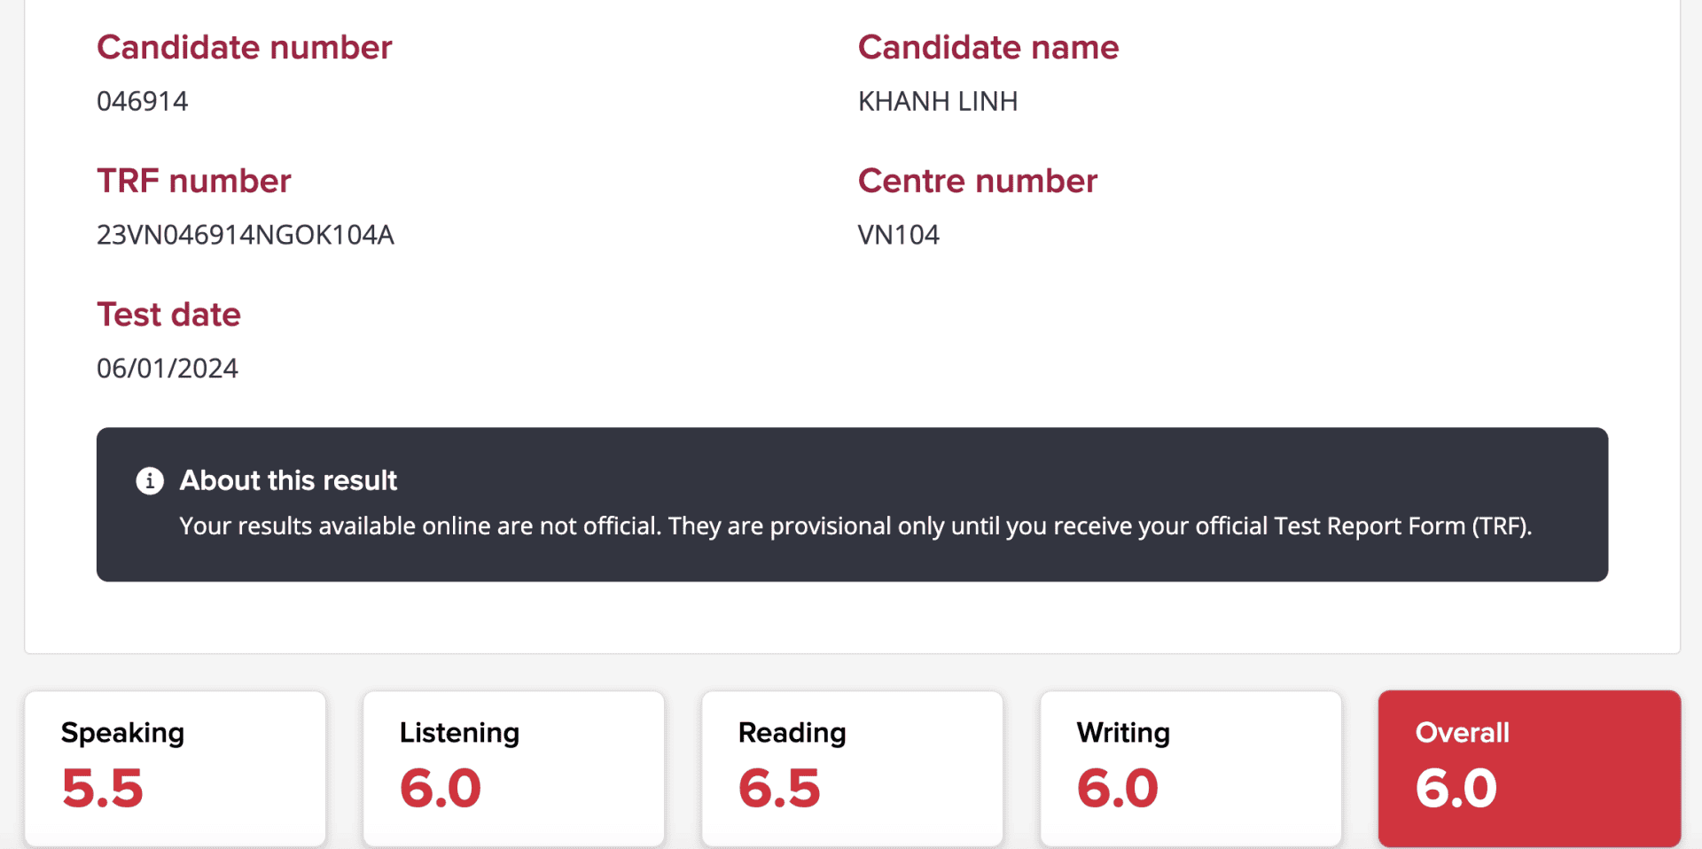Click the info icon beside About this result
The image size is (1702, 849).
click(150, 480)
